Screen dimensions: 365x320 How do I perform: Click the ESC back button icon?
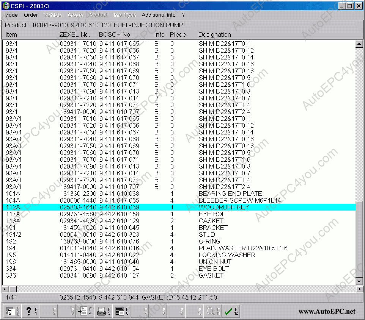coord(13,311)
